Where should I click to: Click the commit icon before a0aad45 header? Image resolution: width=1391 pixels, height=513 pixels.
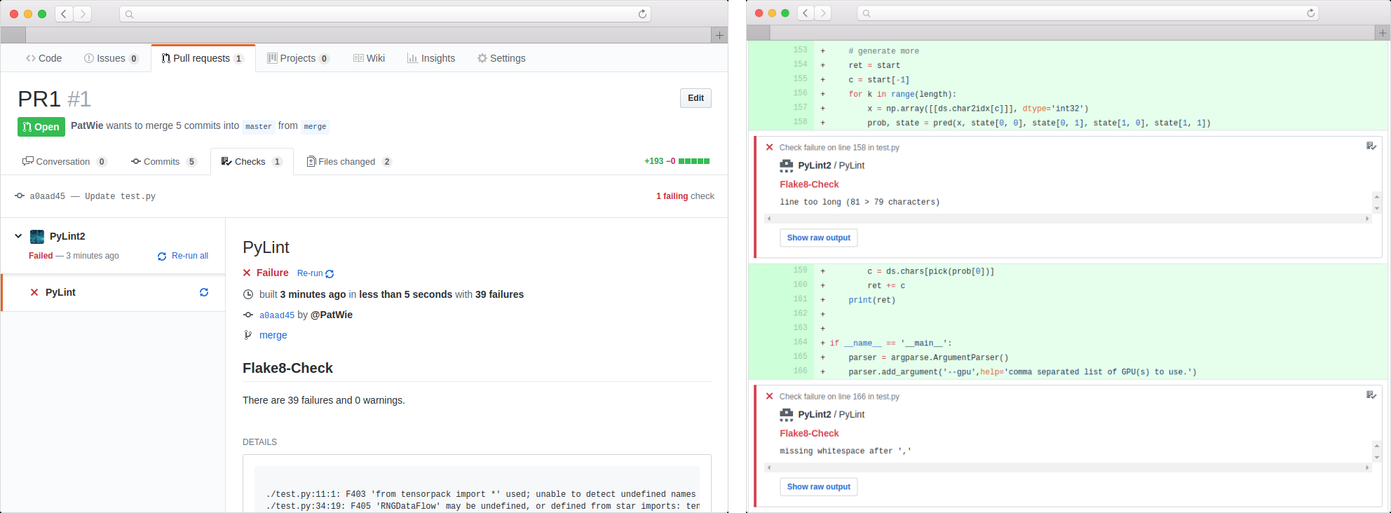point(20,196)
